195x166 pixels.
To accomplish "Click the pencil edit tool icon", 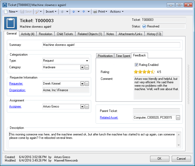I will pyautogui.click(x=37, y=12).
